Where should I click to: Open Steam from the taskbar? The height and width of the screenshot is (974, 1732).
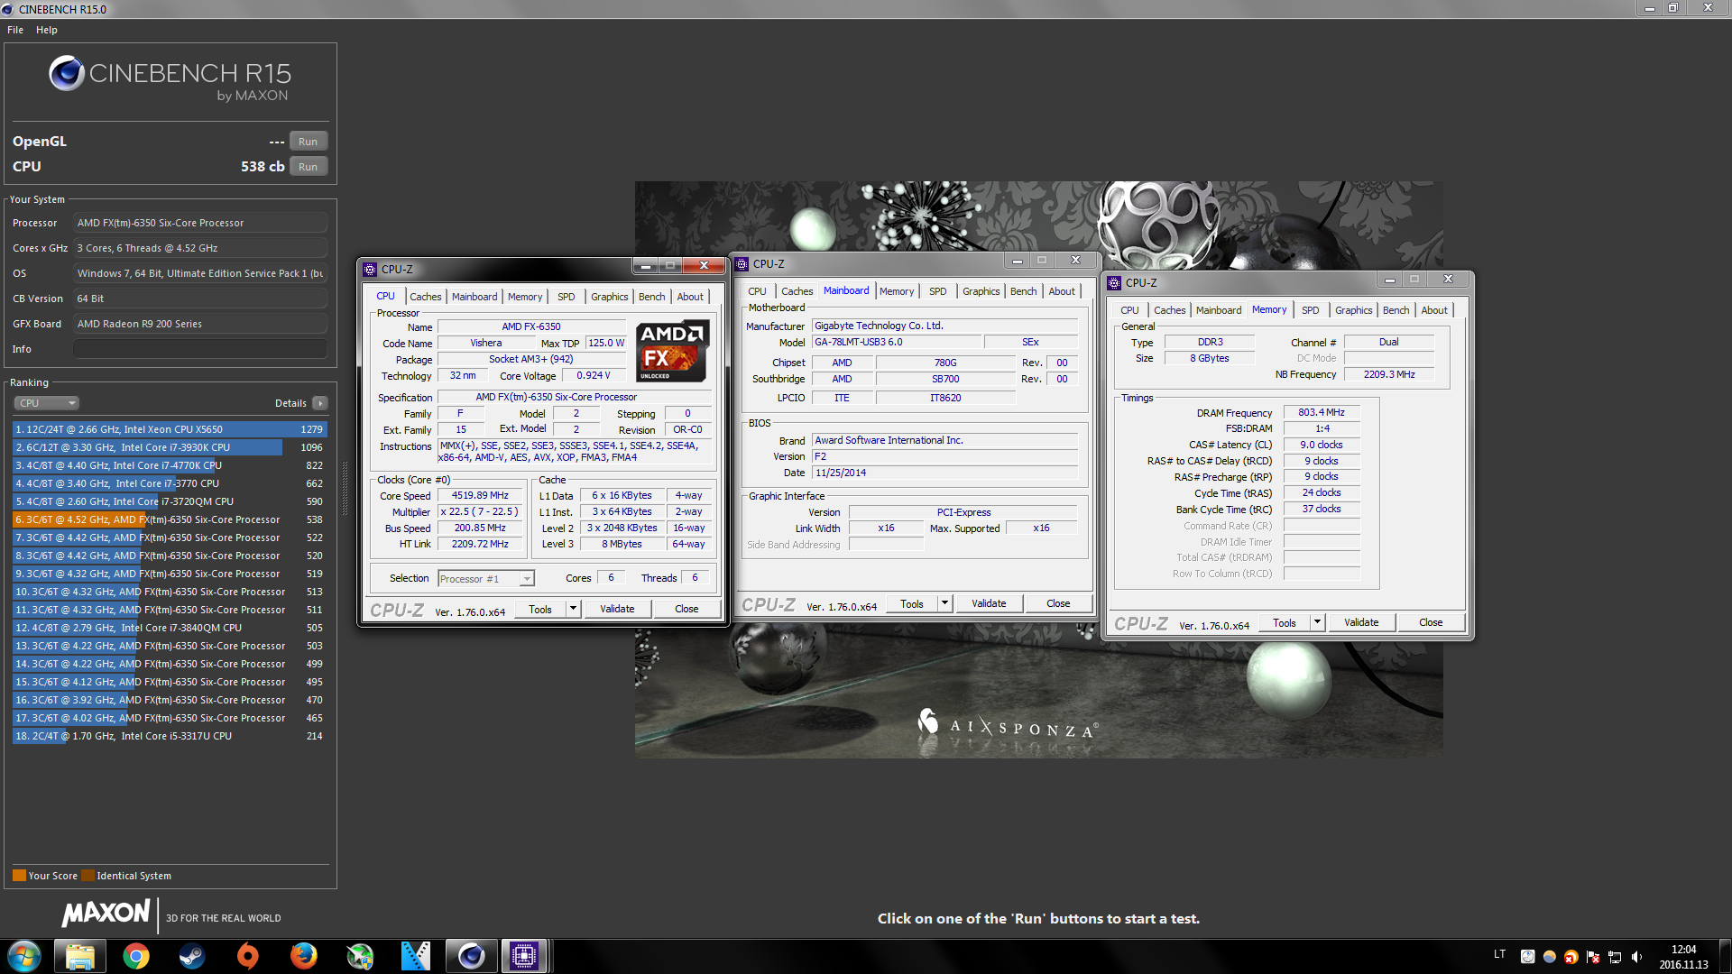[192, 956]
